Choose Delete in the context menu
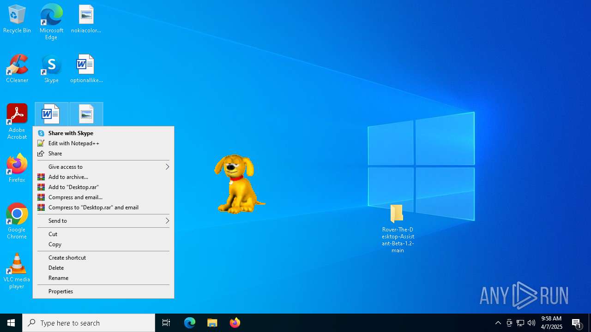The width and height of the screenshot is (591, 332). [x=103, y=267]
